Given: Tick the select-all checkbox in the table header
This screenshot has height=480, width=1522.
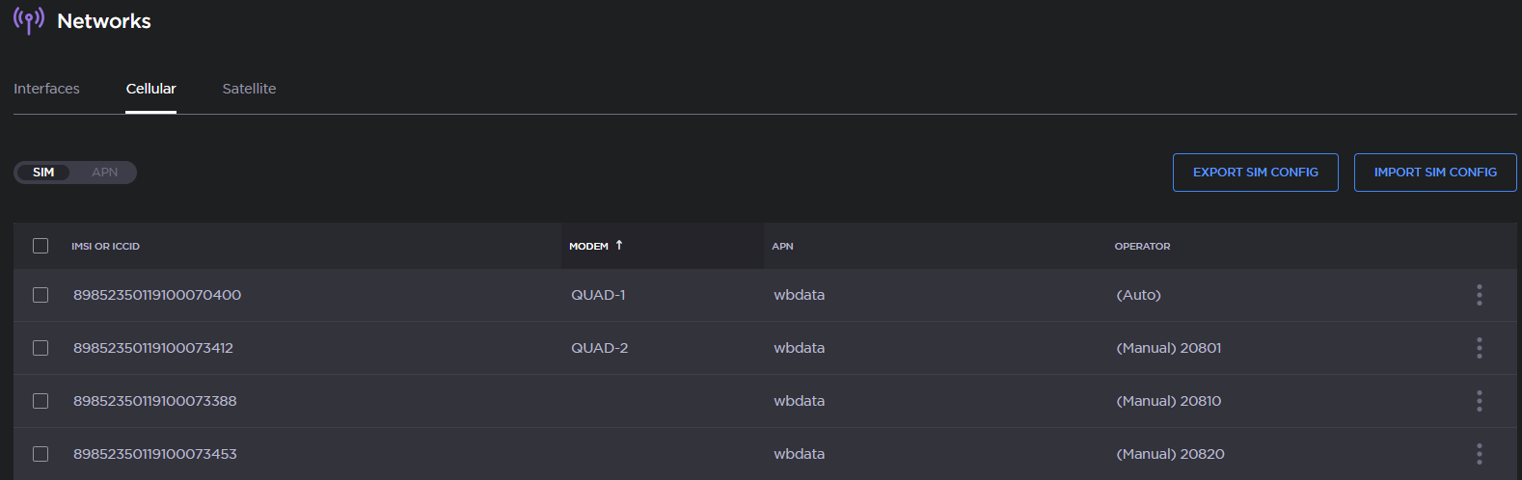Looking at the screenshot, I should click(x=41, y=246).
